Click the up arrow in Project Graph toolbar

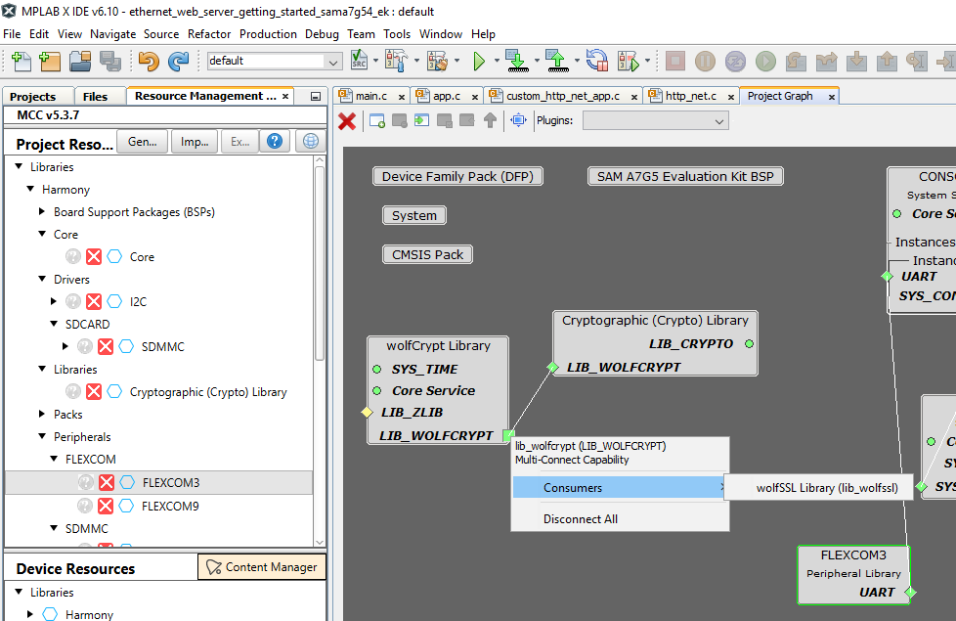coord(490,121)
